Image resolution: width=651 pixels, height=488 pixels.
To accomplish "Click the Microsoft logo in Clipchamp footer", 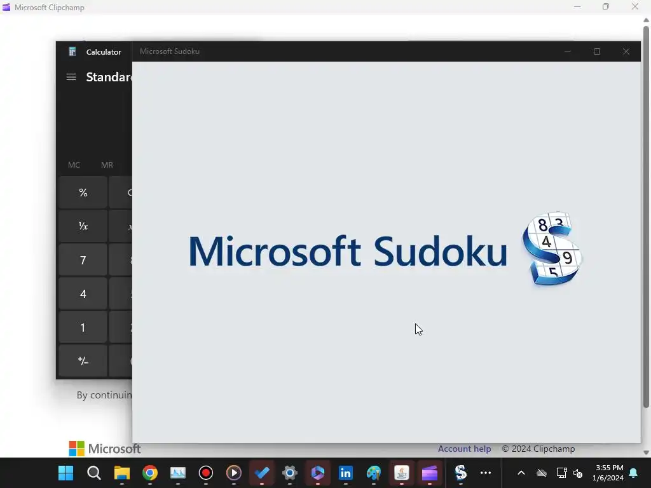I will point(105,449).
